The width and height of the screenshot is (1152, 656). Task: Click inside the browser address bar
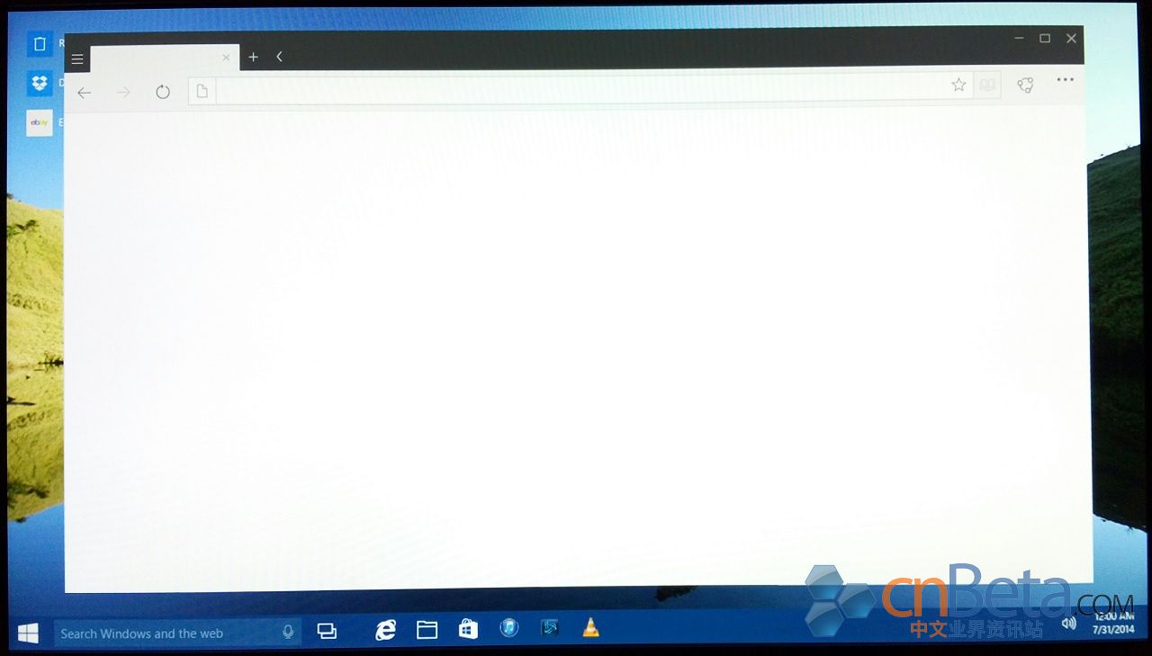point(580,90)
